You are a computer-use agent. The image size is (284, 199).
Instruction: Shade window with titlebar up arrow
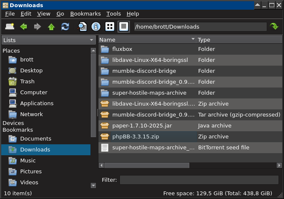[257, 5]
